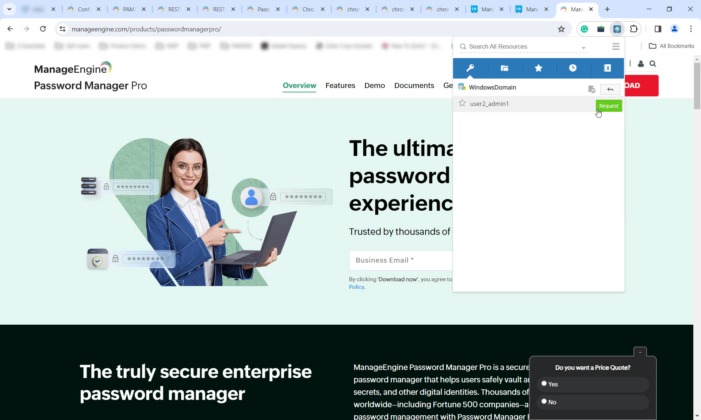Viewport: 701px width, 420px height.
Task: Select Yes for a price quote
Action: coord(544,383)
